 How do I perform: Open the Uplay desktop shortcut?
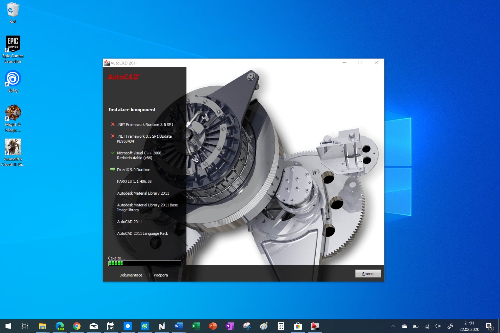pos(13,81)
